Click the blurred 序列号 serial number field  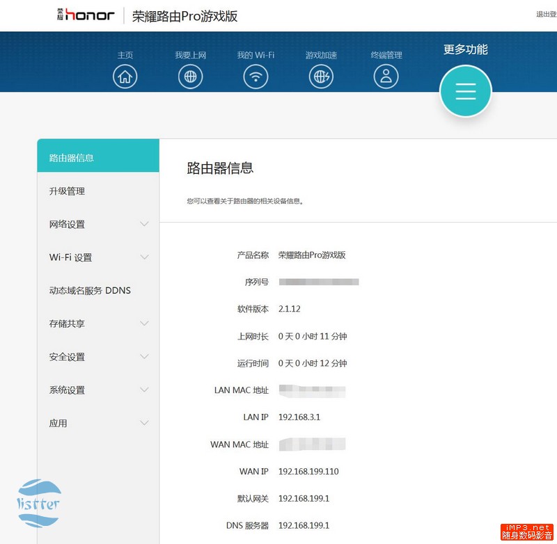(320, 281)
